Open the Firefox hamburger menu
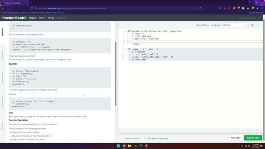This screenshot has height=149, width=265. [262, 8]
